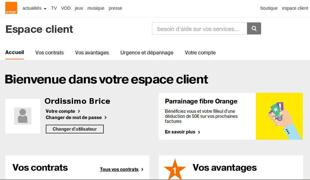The image size is (310, 180).
Task: Click the chevron after En savoir plus
Action: [199, 132]
